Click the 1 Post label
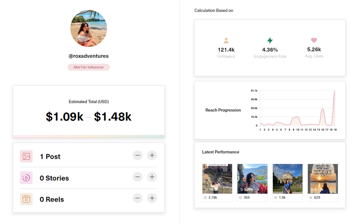This screenshot has width=356, height=224. click(x=50, y=157)
